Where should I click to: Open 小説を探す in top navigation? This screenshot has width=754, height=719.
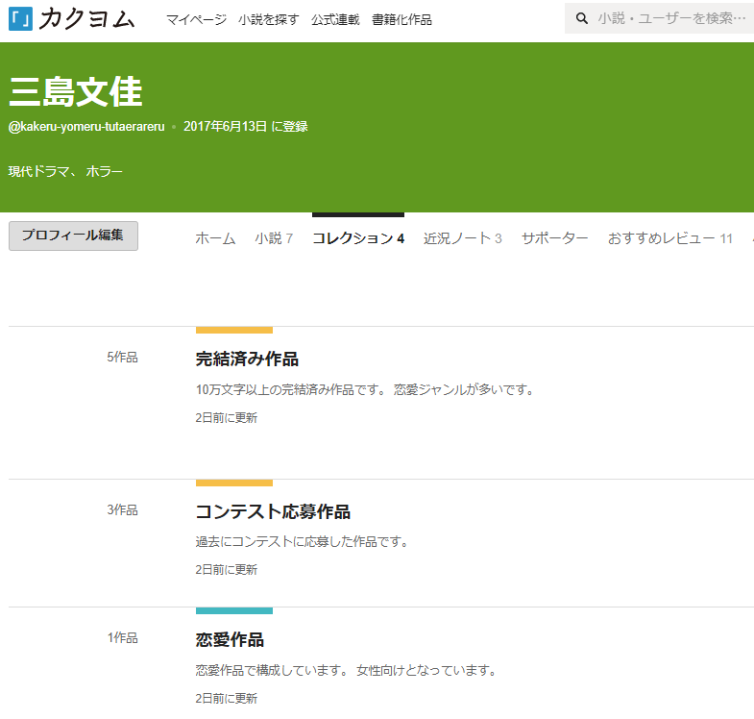click(x=269, y=20)
